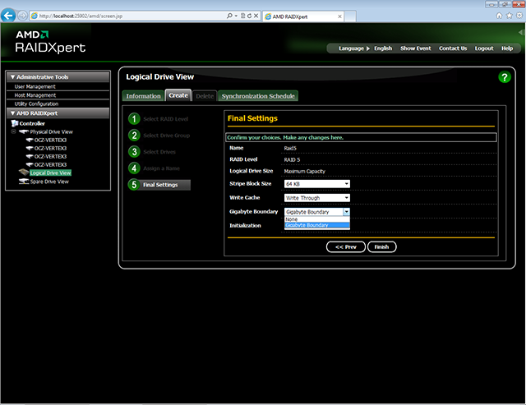Select Gigabyte Boundary option in open list

(x=317, y=225)
